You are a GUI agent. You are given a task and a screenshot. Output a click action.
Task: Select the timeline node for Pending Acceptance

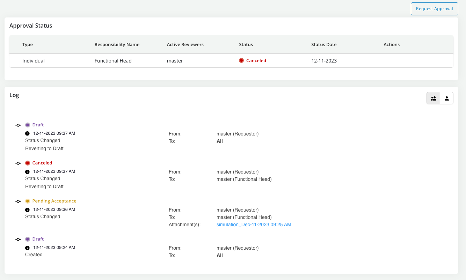tap(18, 201)
